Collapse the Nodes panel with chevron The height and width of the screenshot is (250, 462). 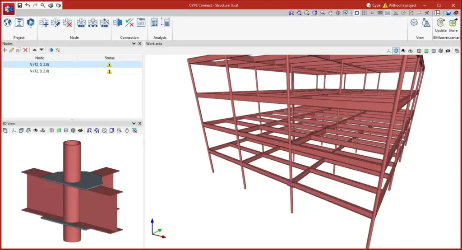134,44
